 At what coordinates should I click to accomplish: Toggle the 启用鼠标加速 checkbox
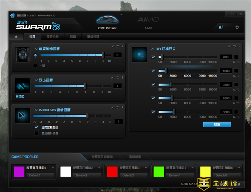click(x=36, y=127)
